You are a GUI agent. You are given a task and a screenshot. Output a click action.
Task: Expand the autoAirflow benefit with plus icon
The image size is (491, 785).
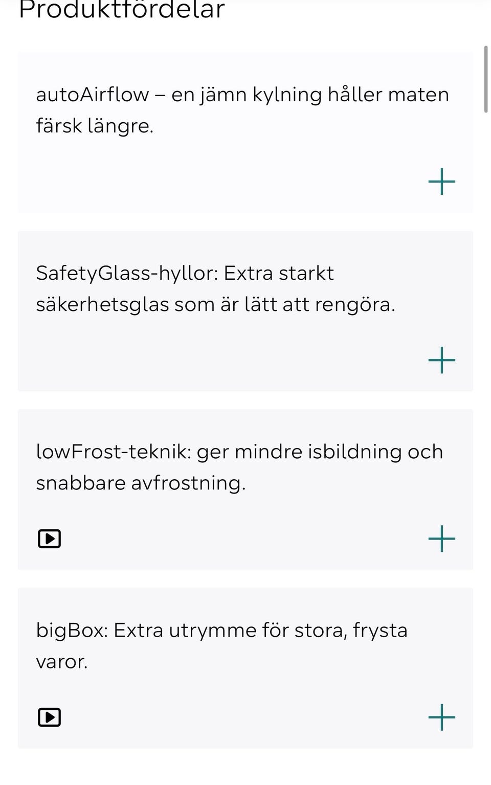click(441, 182)
